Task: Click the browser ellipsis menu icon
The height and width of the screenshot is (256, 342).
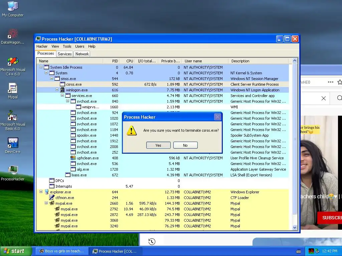Action: point(331,82)
